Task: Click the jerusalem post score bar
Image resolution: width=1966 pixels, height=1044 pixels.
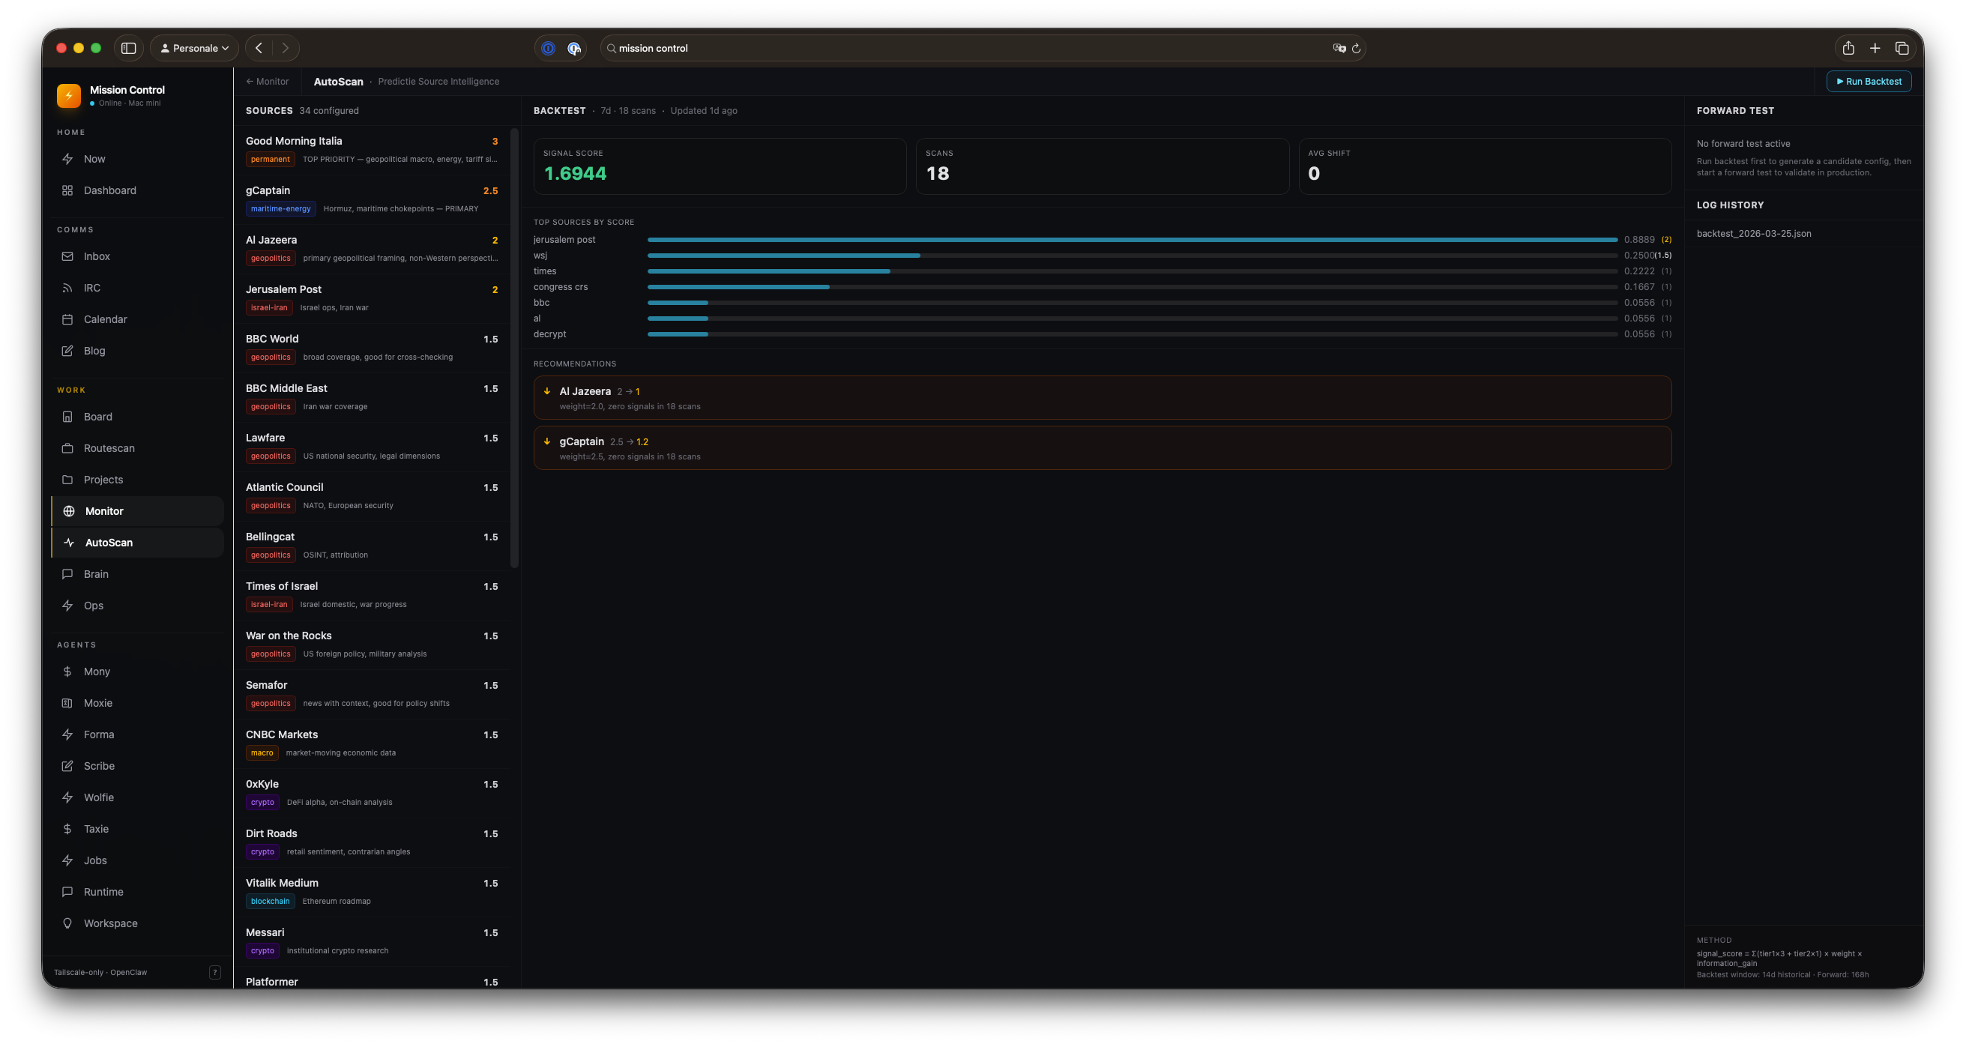Action: pyautogui.click(x=1130, y=240)
